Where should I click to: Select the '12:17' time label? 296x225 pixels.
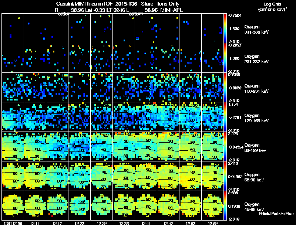[57, 223]
